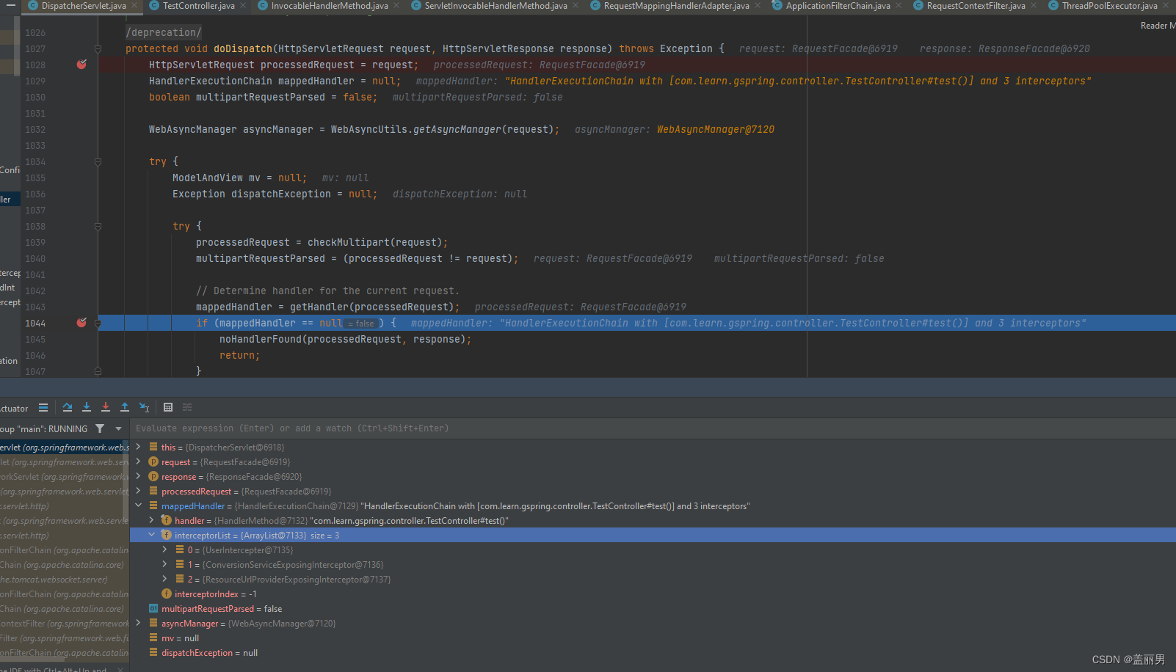Click the red Force Step Into icon
This screenshot has width=1176, height=672.
(x=106, y=407)
